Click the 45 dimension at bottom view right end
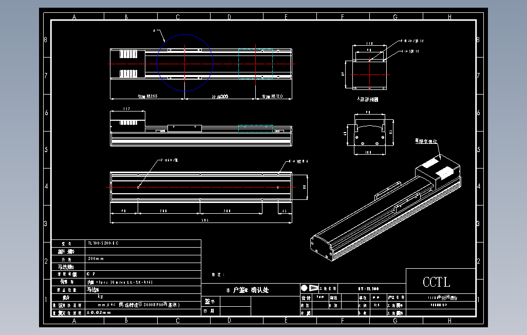Viewport: 527px width, 335px height. point(285,211)
